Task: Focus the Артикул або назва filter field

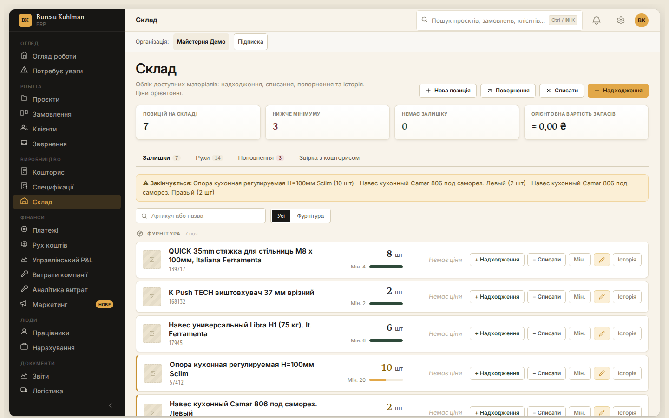Action: (x=201, y=216)
